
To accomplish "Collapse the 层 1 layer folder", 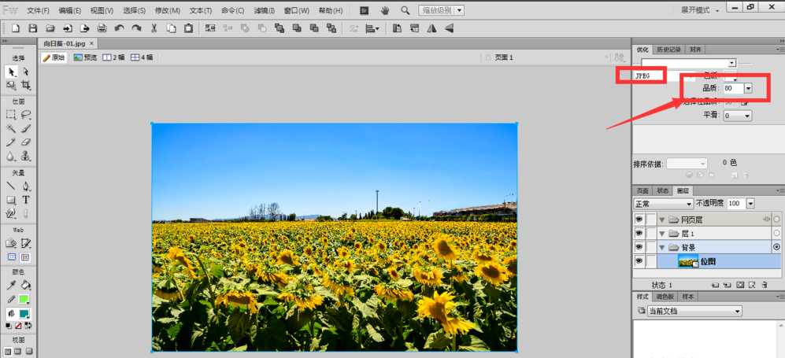I will [662, 234].
